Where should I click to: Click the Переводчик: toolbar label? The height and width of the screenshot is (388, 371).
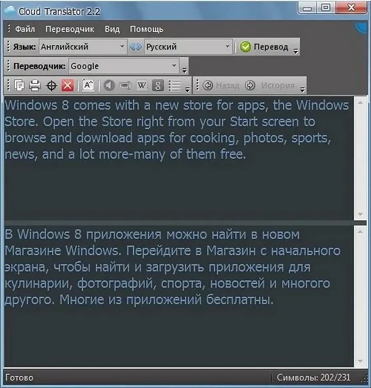(x=40, y=66)
